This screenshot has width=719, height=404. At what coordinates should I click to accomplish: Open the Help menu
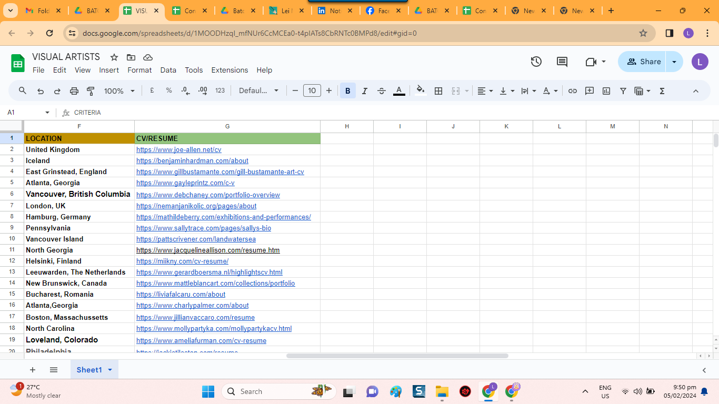point(264,70)
